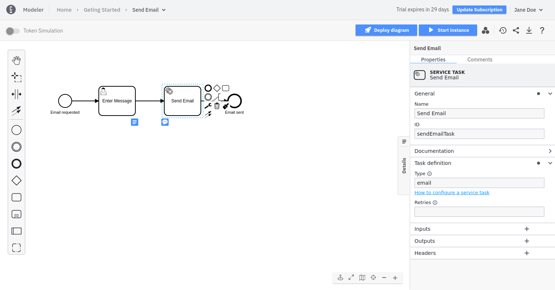Focus the ID field sendEmailTask
The image size is (555, 290).
tap(479, 134)
